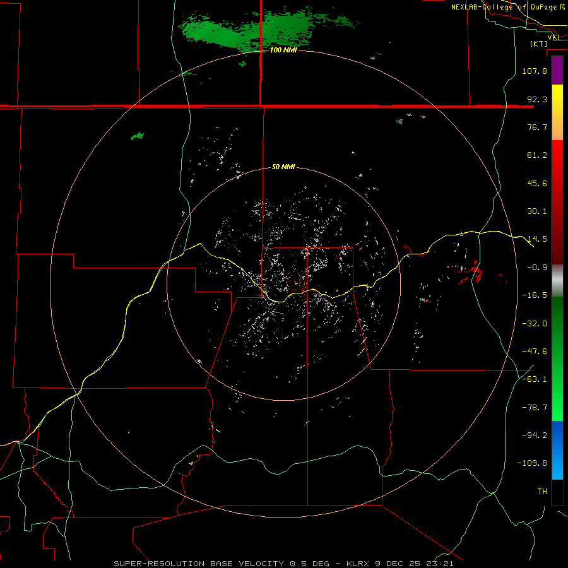Click the -109.8 legend value
This screenshot has width=568, height=568.
point(532,463)
